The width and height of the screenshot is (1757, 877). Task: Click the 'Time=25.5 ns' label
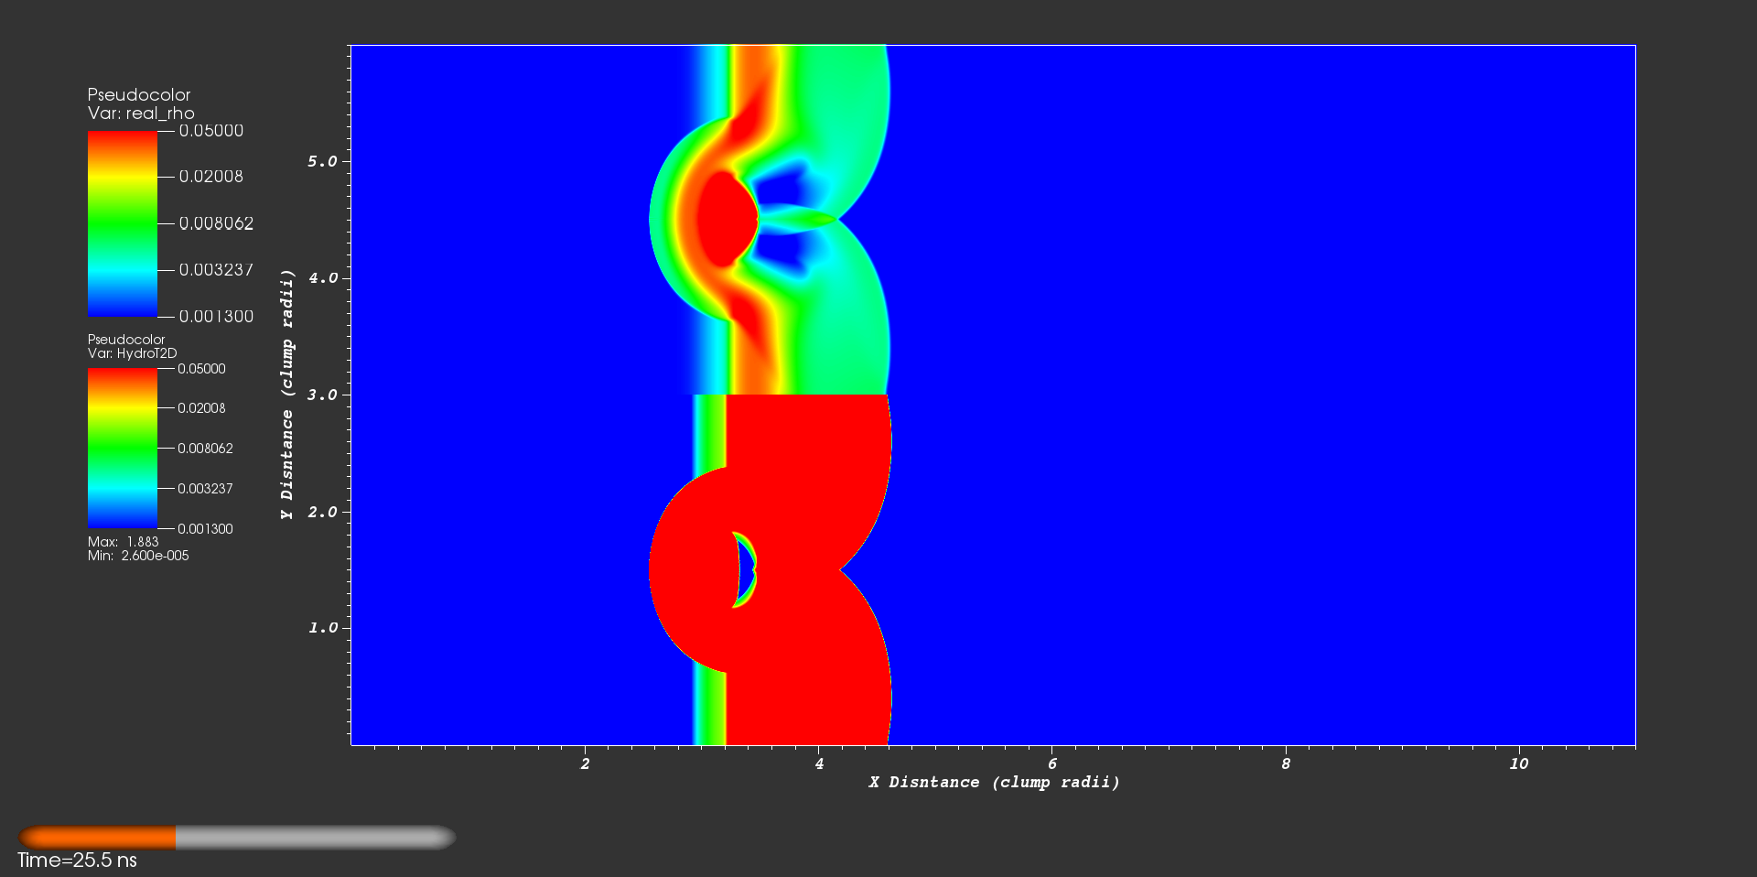[x=77, y=861]
